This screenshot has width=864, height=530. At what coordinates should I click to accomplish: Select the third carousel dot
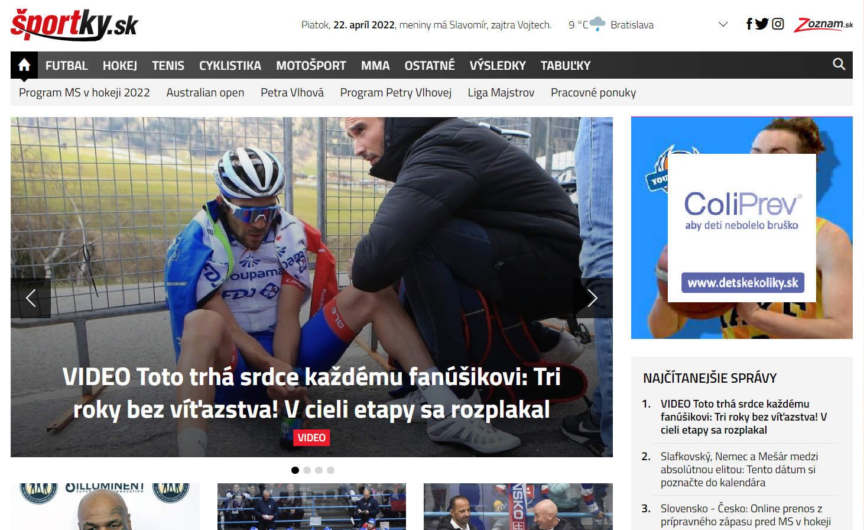click(x=319, y=470)
